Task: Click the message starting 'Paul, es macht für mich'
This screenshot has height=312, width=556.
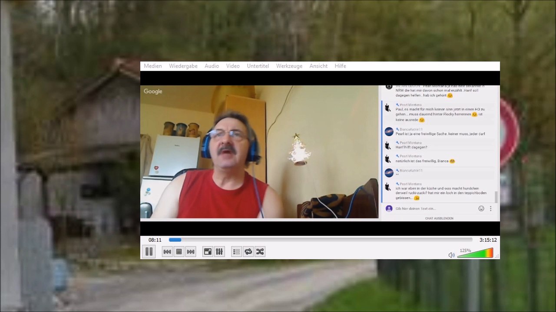Action: pos(440,114)
